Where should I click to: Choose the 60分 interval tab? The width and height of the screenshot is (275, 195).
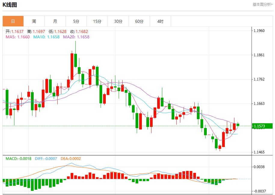139,21
